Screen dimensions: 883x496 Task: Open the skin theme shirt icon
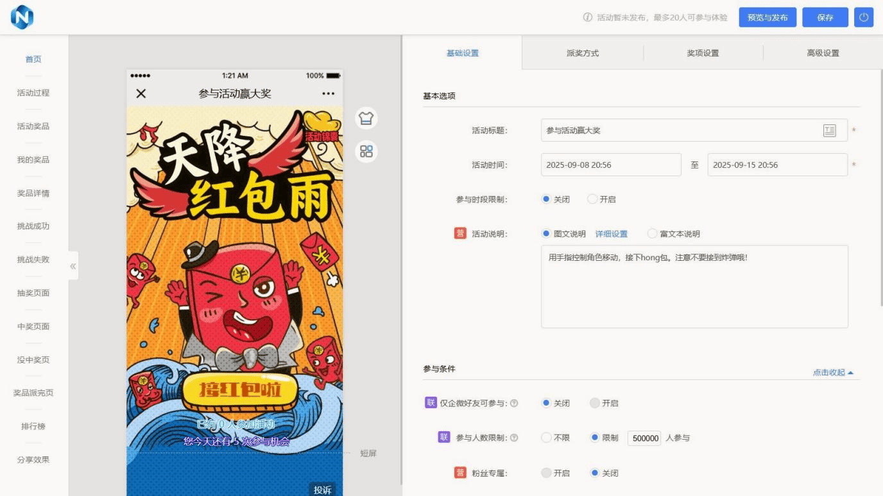click(366, 118)
